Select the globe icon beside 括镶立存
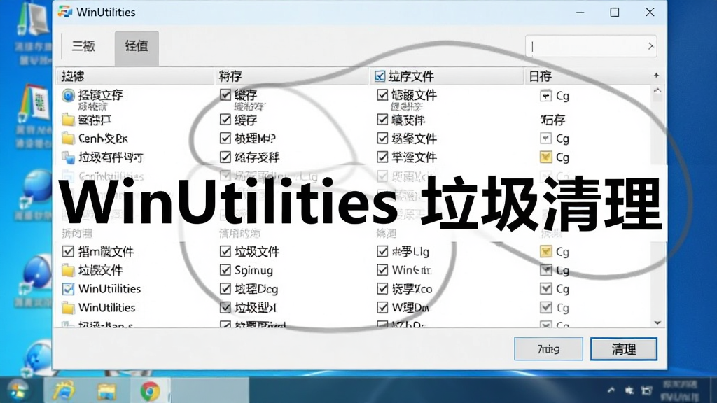The width and height of the screenshot is (717, 403). [x=68, y=95]
